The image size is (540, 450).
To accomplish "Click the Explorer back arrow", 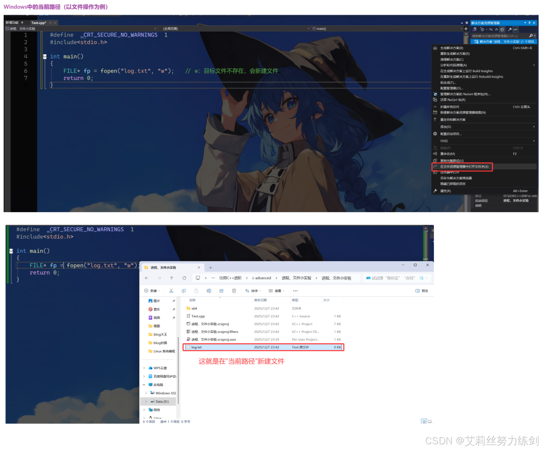I will click(x=147, y=278).
